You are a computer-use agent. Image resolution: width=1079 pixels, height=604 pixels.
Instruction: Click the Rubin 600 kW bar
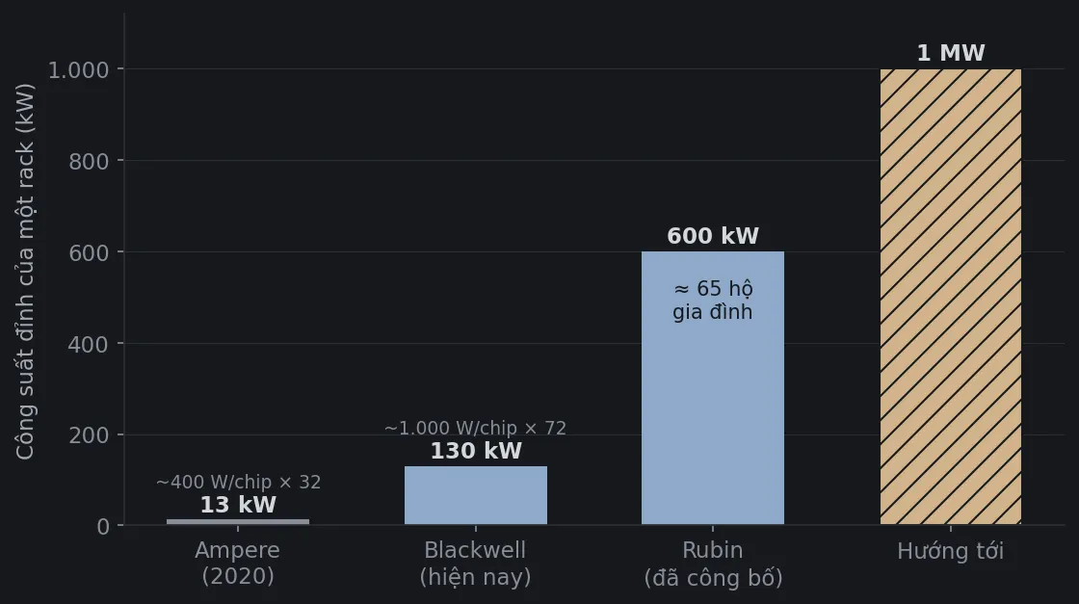(713, 388)
